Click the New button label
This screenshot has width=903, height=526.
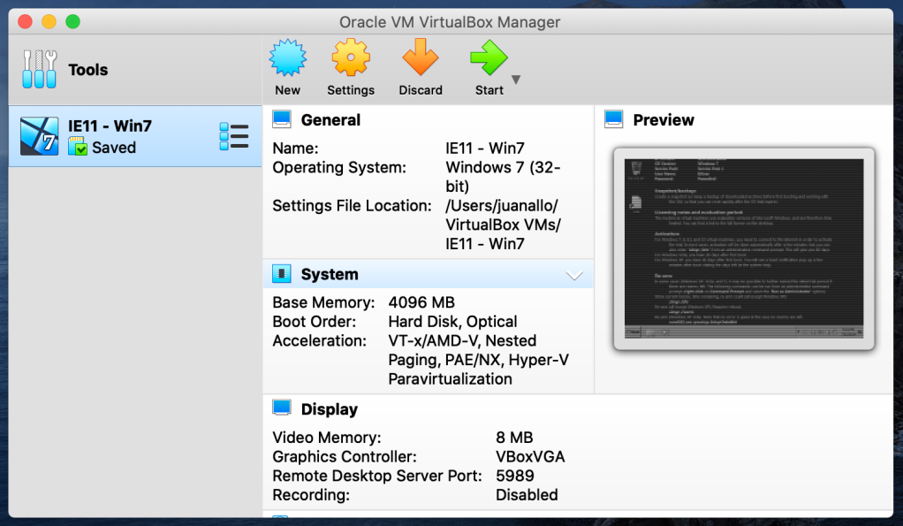point(287,90)
